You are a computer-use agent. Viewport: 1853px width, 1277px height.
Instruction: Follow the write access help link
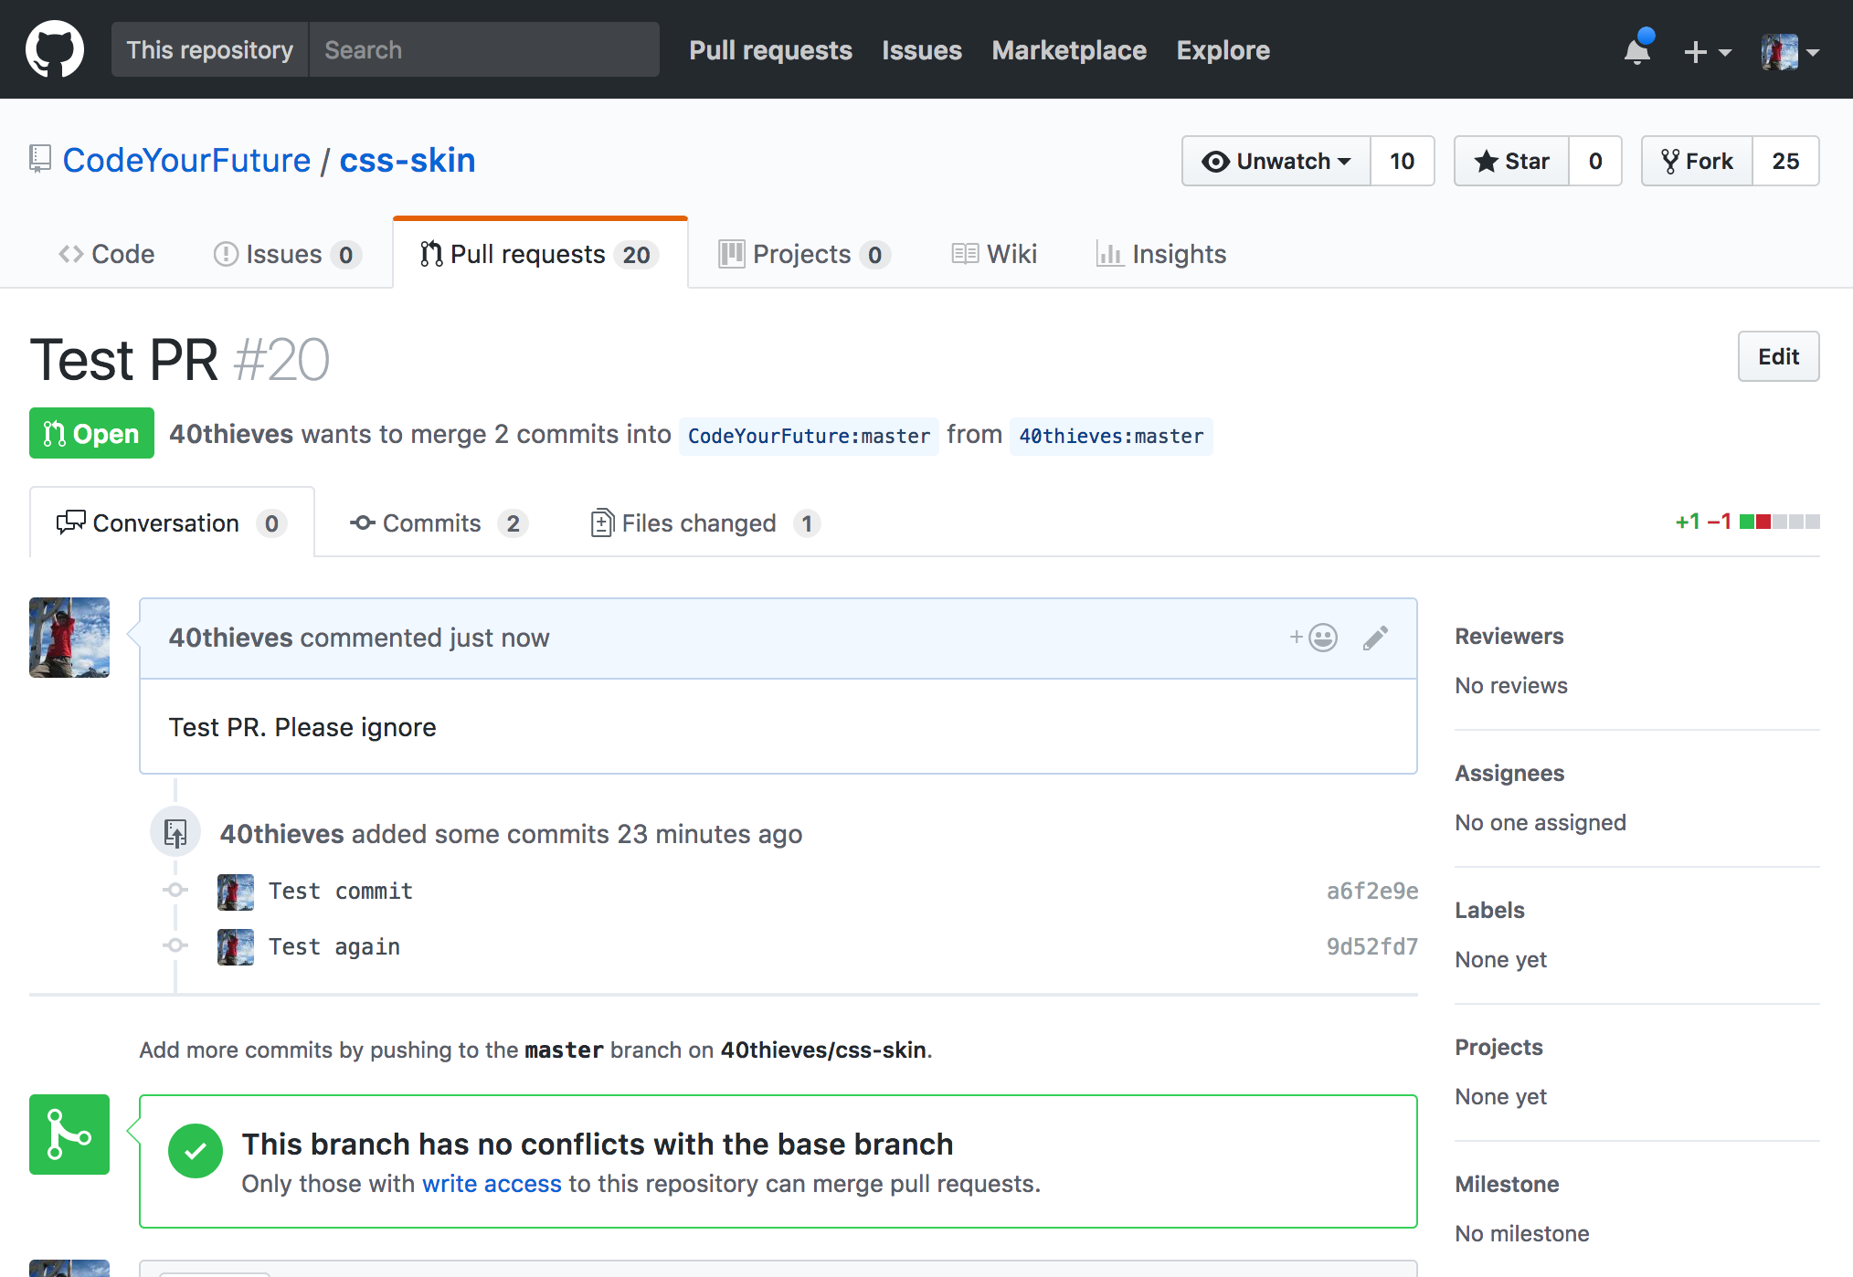pos(492,1184)
